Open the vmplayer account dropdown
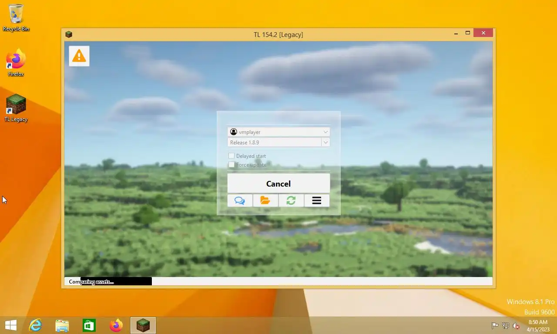The height and width of the screenshot is (334, 557). tap(278, 132)
